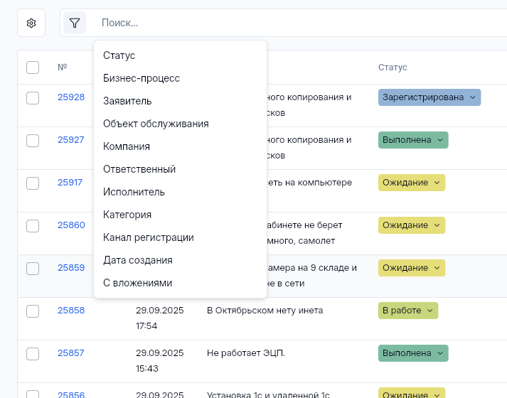The image size is (507, 398).
Task: Check the box for ticket 25928
Action: [x=33, y=98]
